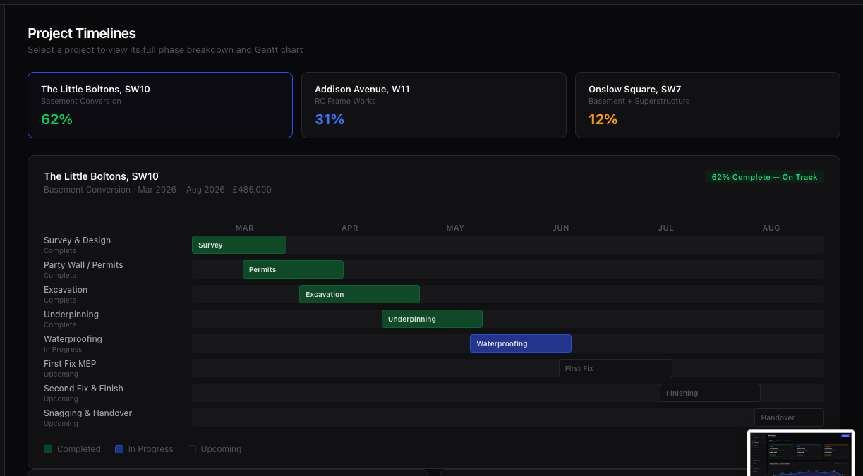Click the 62% progress value
The image size is (863, 476).
coord(57,119)
